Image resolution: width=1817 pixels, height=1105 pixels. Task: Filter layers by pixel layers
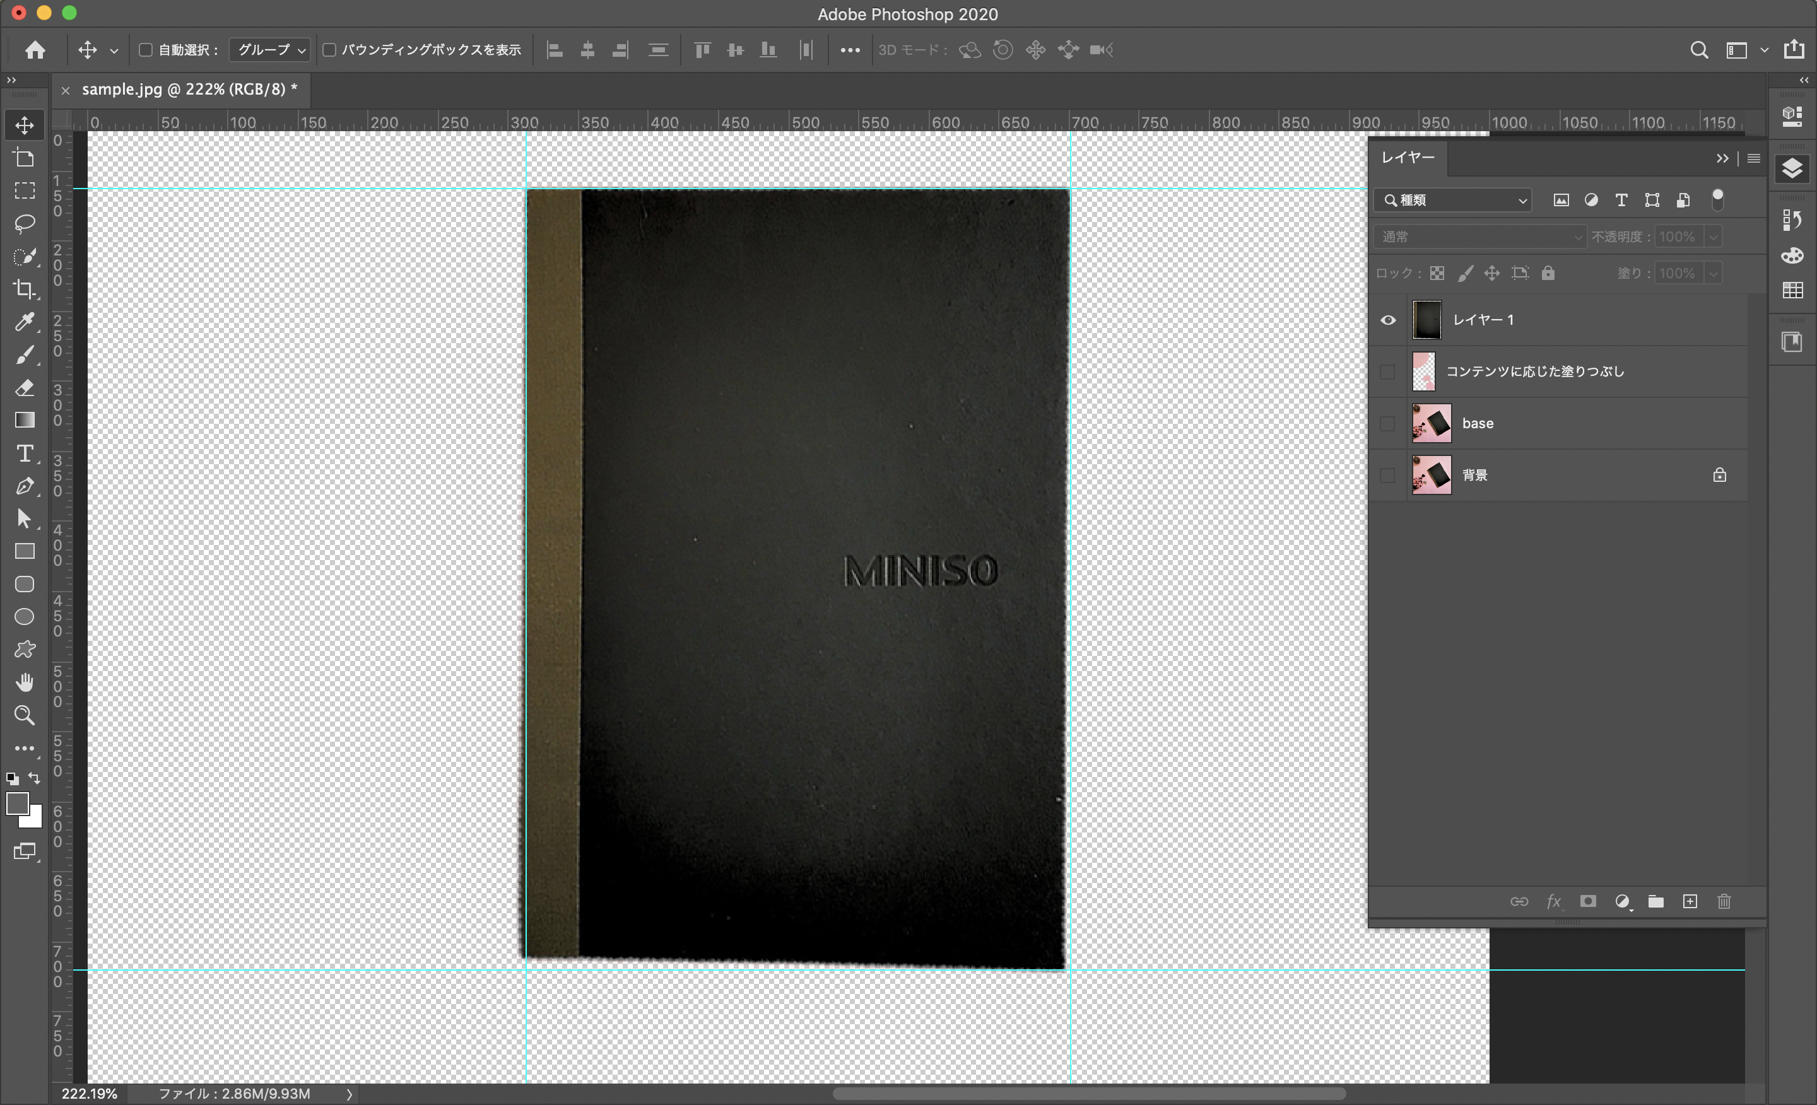[1560, 200]
